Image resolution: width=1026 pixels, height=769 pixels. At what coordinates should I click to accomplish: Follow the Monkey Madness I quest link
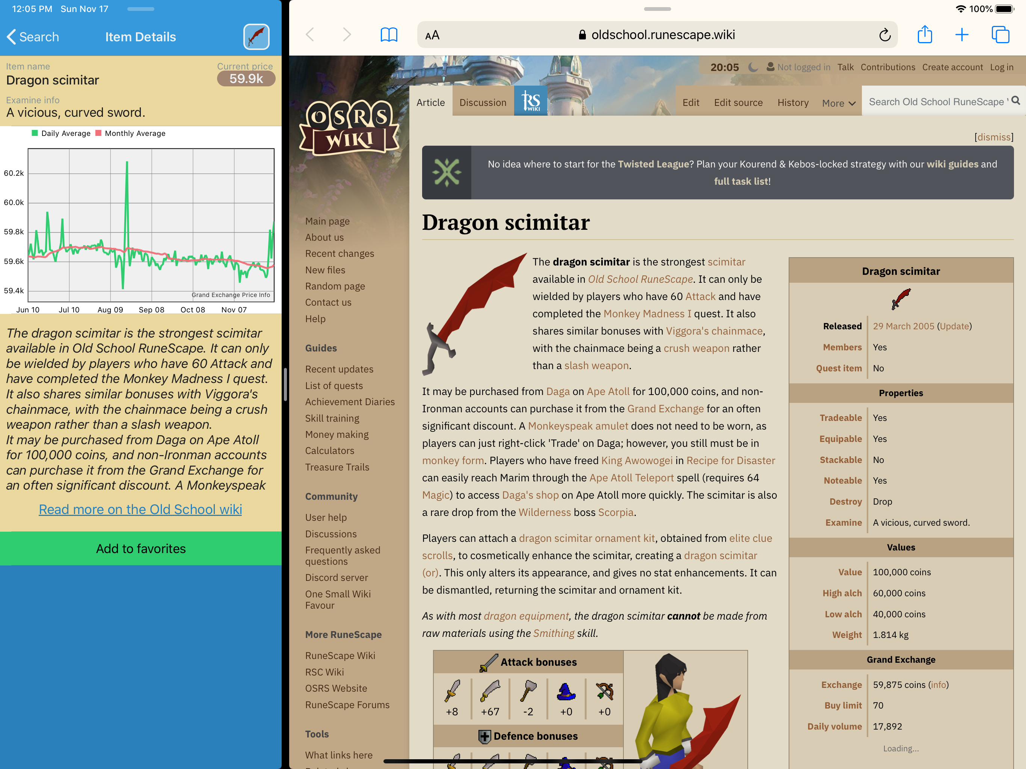click(x=647, y=314)
